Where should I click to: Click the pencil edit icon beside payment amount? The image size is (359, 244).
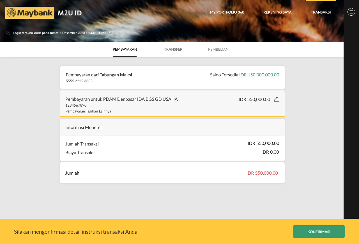[276, 99]
